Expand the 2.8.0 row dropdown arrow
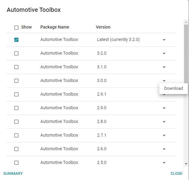 pyautogui.click(x=164, y=122)
